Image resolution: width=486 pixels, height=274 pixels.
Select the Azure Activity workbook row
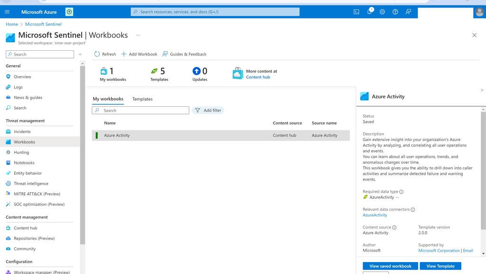click(221, 135)
